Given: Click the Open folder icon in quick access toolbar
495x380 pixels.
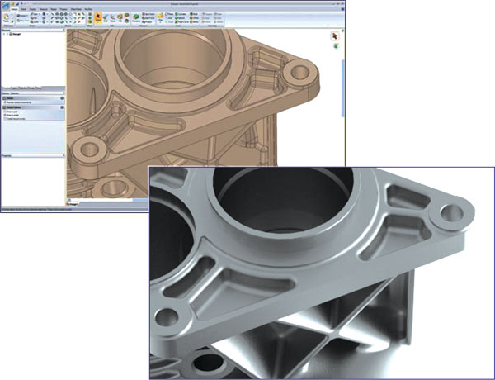Looking at the screenshot, I should (12, 4).
